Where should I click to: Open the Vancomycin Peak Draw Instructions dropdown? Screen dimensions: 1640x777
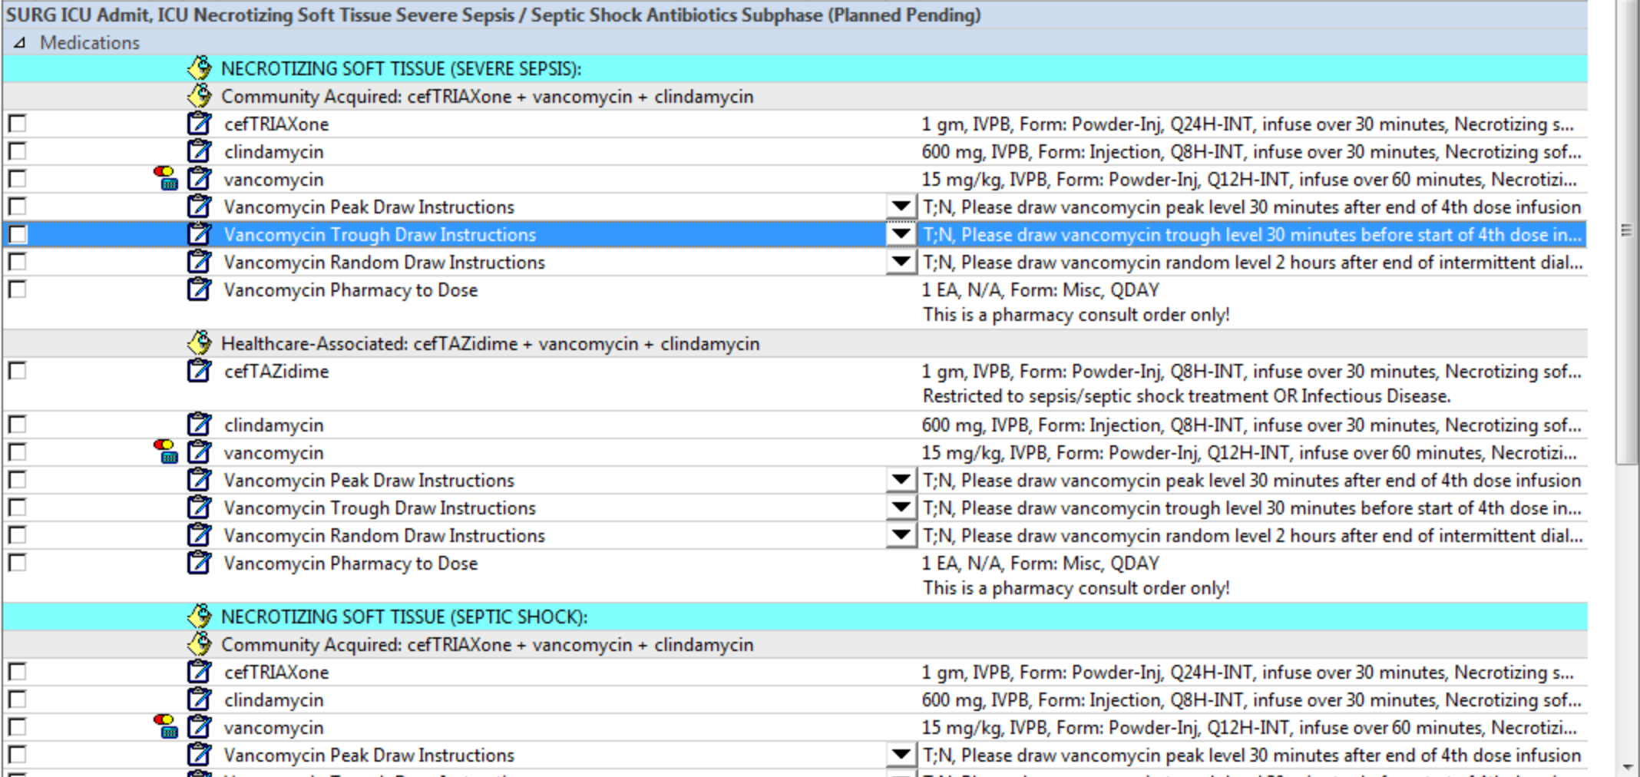[899, 207]
